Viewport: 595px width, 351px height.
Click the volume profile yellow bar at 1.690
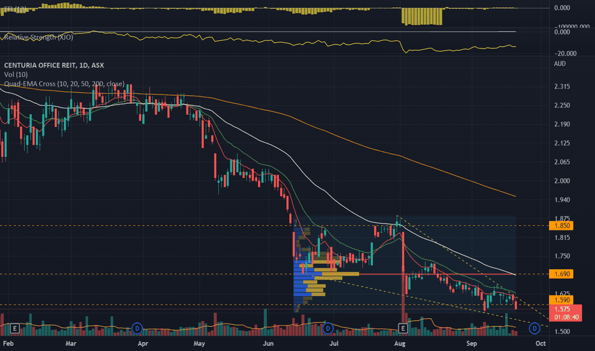340,274
